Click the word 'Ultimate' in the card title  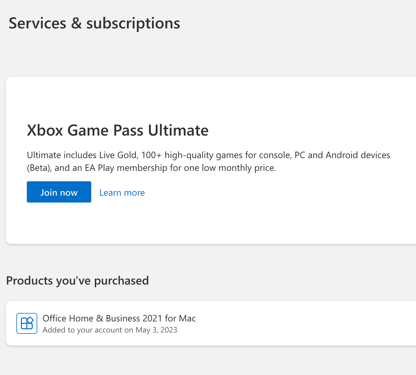178,130
